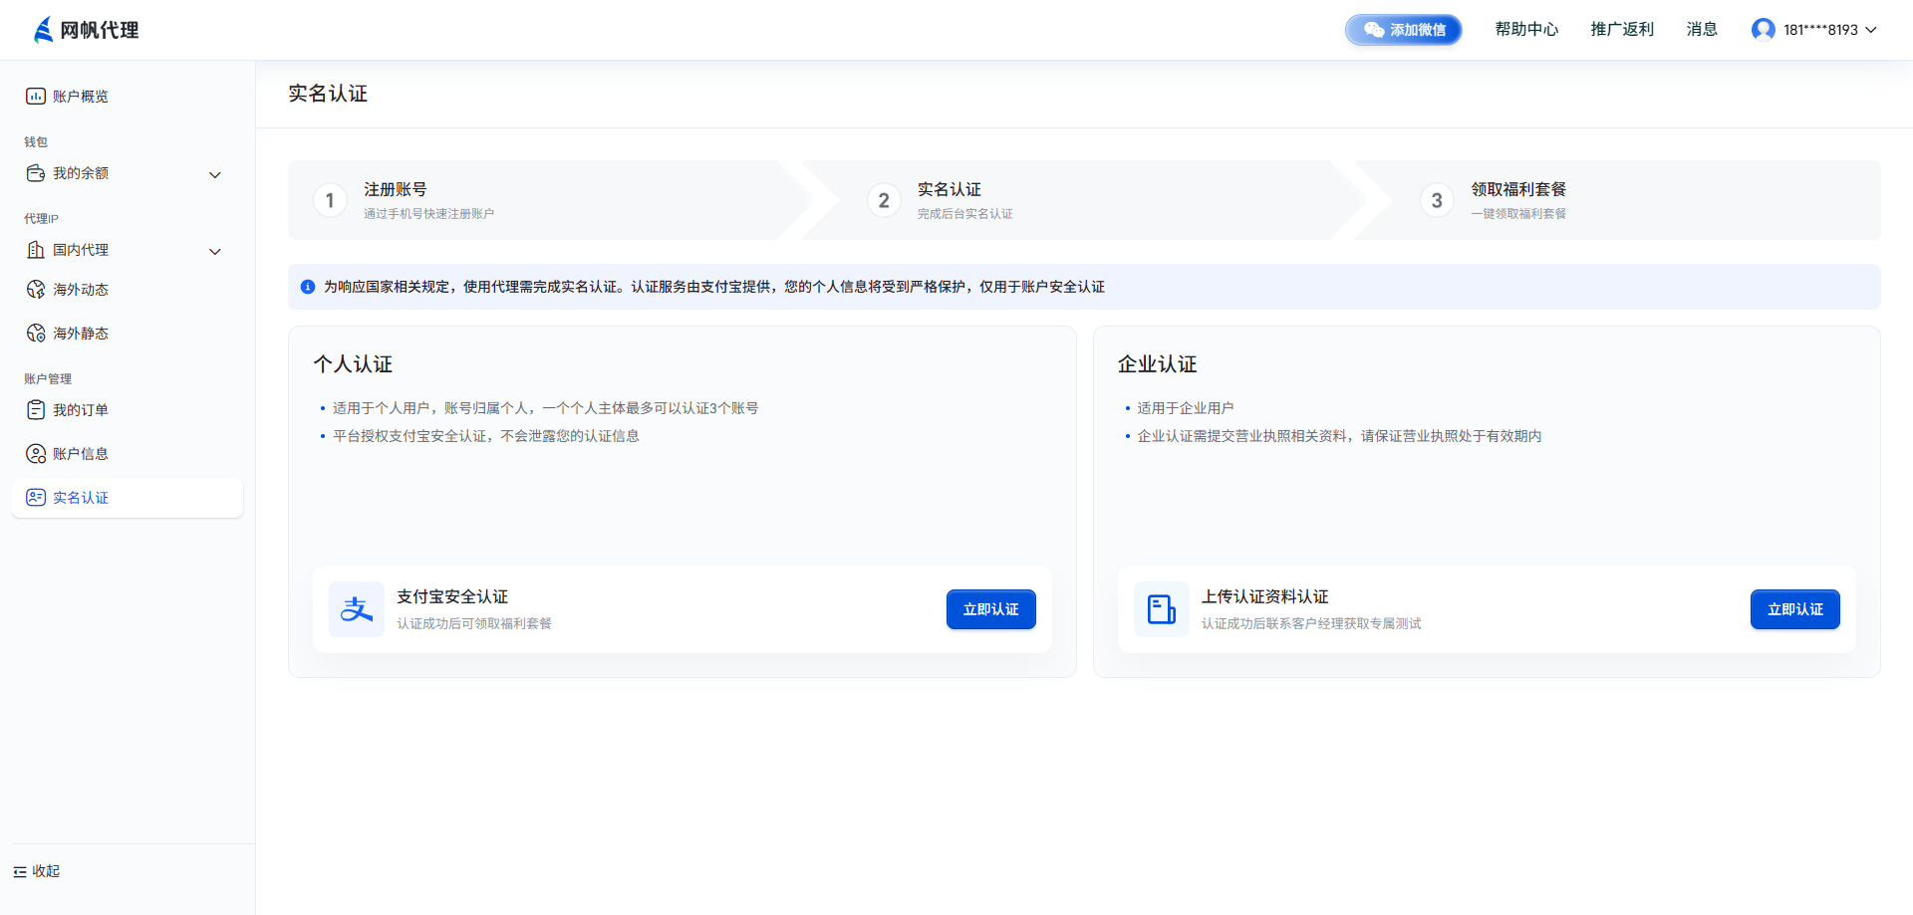Viewport: 1913px width, 915px height.
Task: Open the 181****8193 account dropdown arrow
Action: (1871, 30)
